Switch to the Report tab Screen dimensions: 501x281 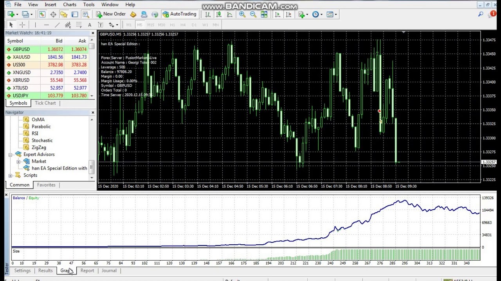(x=87, y=270)
